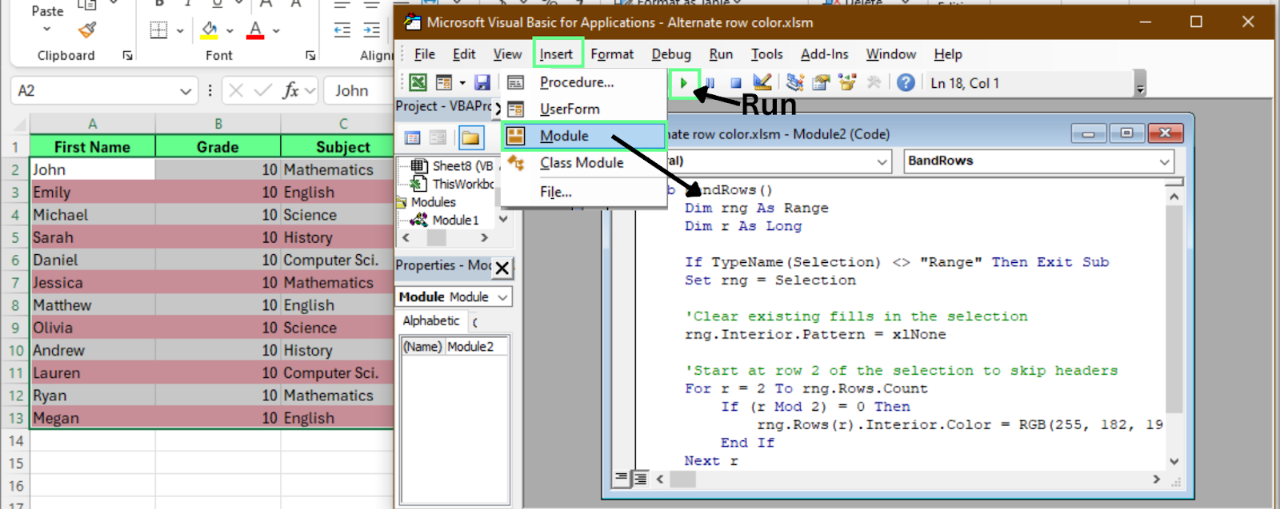
Task: Select the Alphabetic tab in Properties pane
Action: pos(431,320)
